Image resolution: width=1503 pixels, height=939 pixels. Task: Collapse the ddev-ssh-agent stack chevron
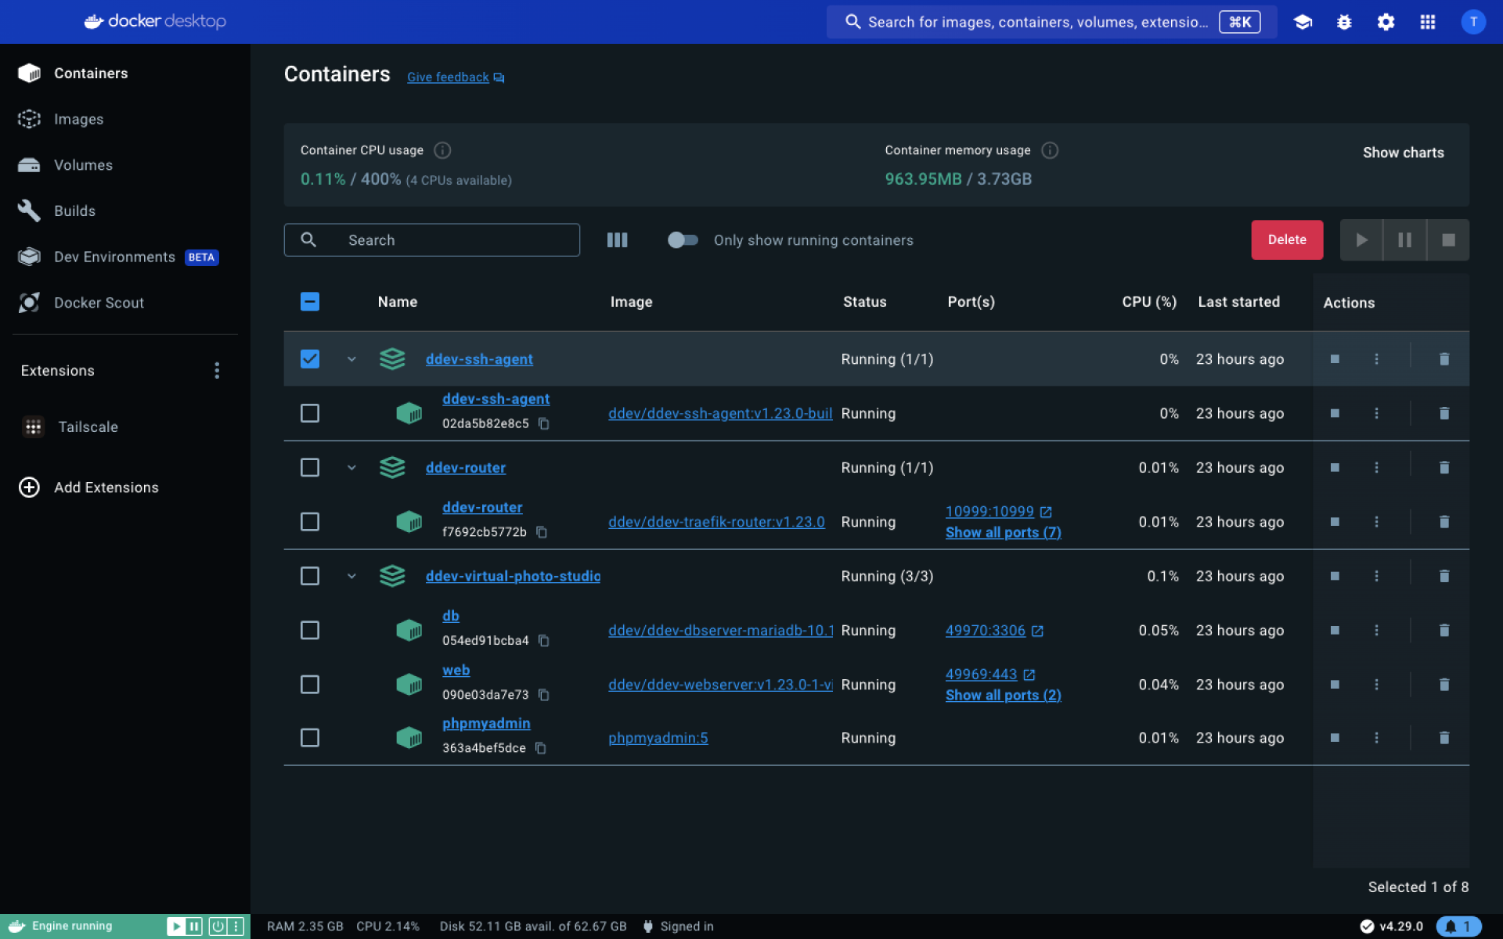351,359
